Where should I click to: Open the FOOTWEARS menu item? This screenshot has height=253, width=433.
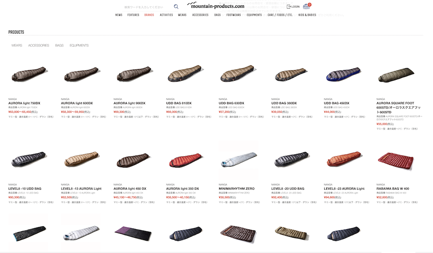pos(234,15)
